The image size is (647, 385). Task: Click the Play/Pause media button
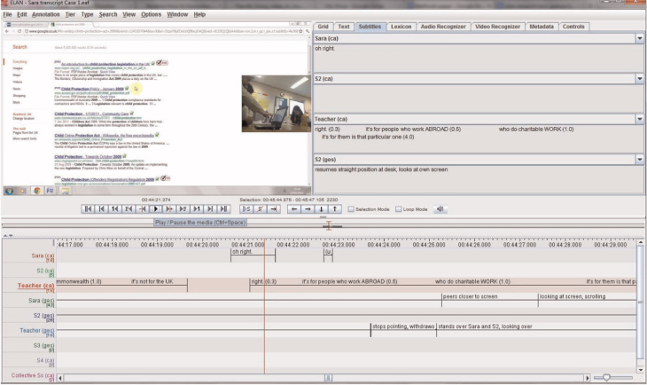pyautogui.click(x=156, y=208)
